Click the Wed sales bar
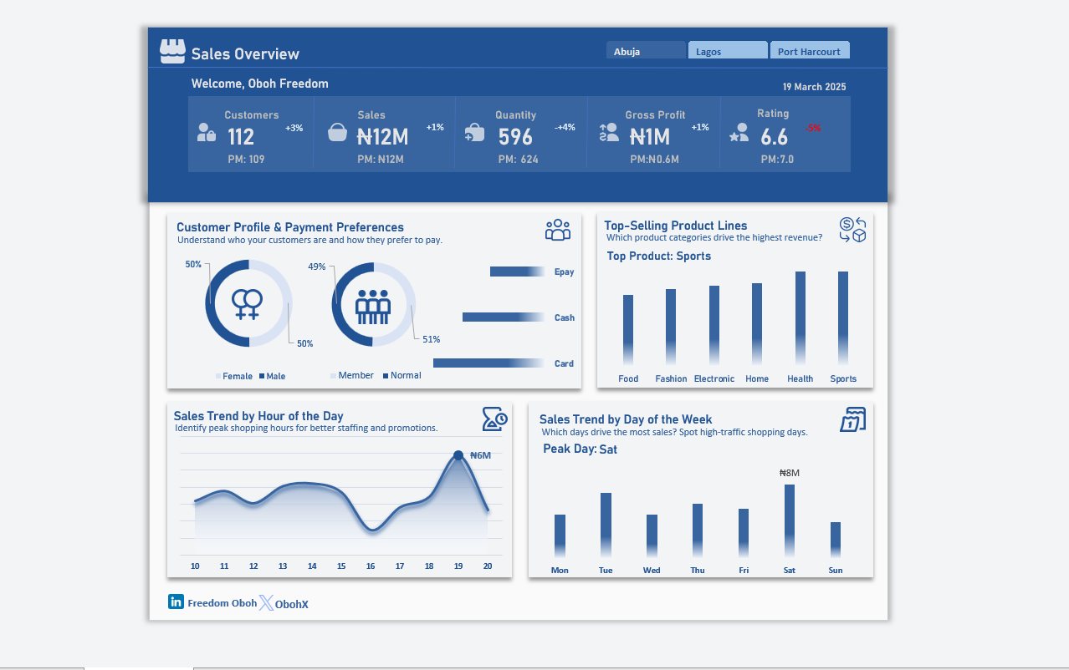Screen dimensions: 1069x670 coord(652,536)
